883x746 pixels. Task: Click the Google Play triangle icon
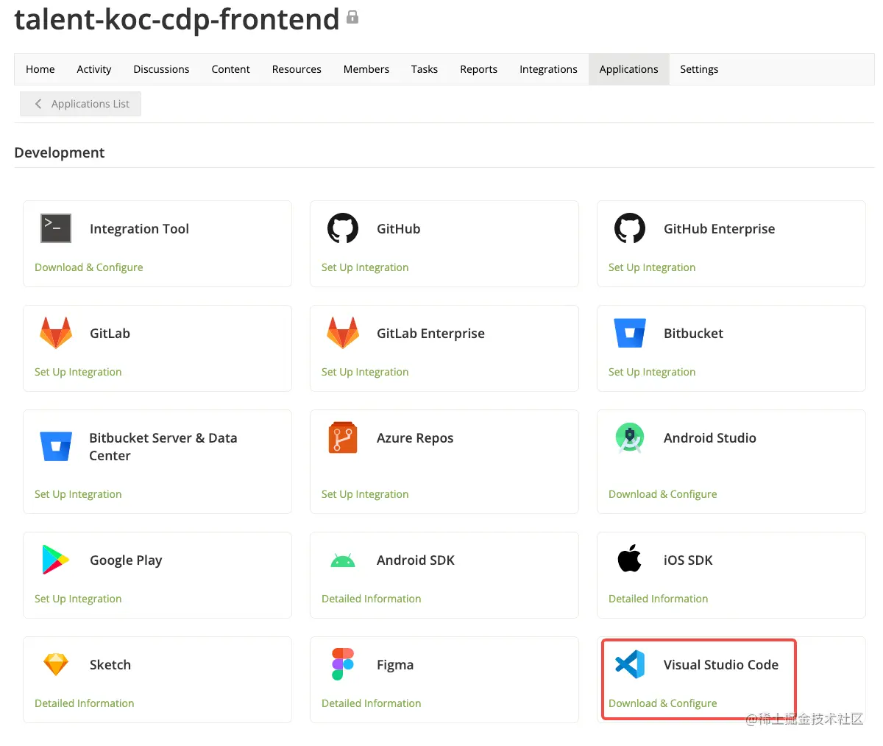pos(56,560)
